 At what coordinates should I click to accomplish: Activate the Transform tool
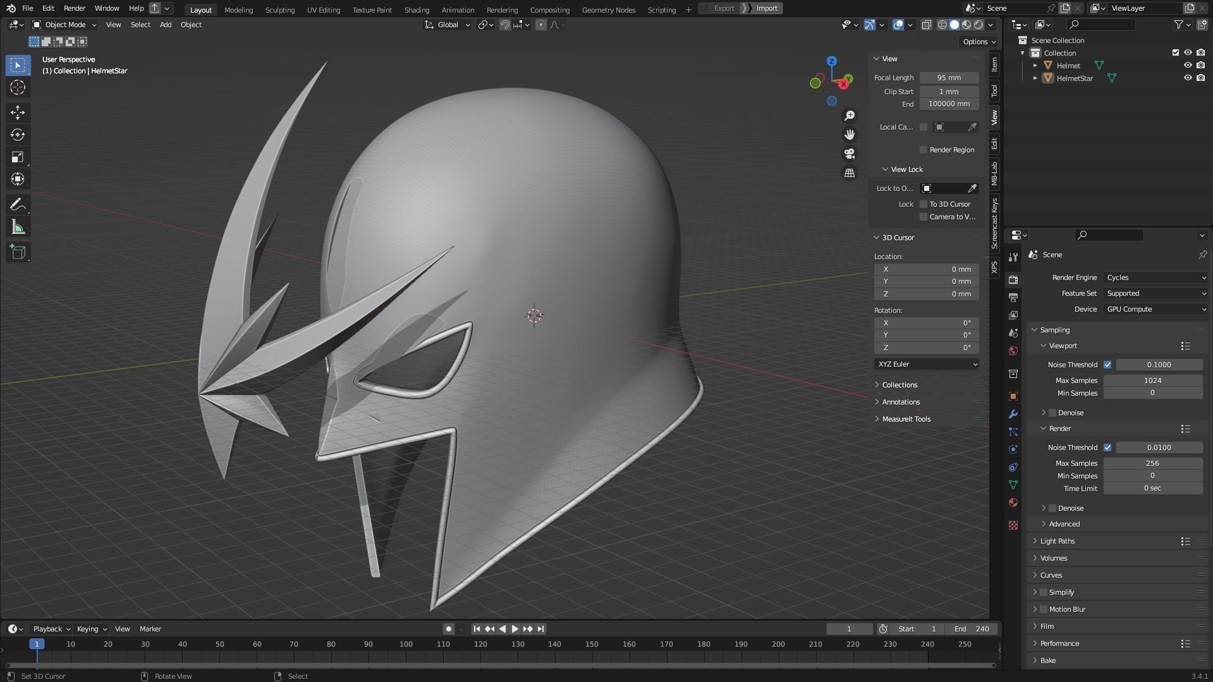click(18, 179)
